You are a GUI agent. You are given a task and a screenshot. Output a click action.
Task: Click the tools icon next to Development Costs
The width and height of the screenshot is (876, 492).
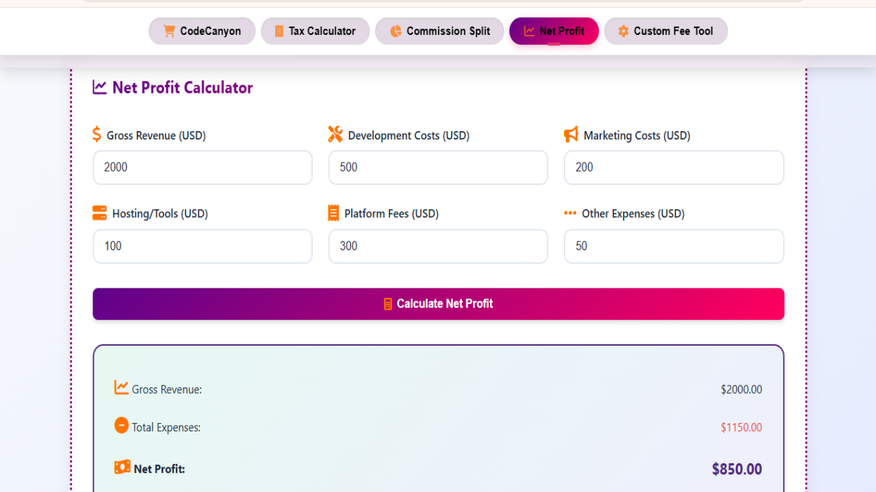tap(335, 135)
